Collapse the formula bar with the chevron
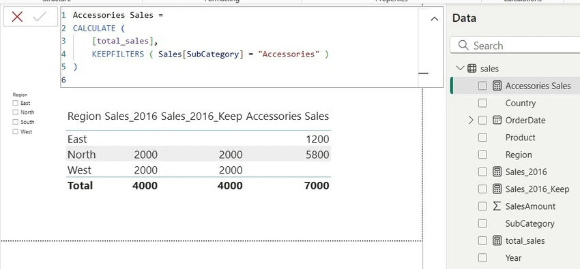This screenshot has height=269, width=580. click(435, 19)
